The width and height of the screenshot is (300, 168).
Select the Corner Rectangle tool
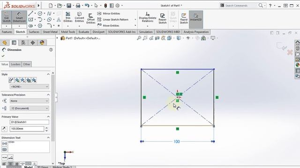pyautogui.click(x=30, y=20)
